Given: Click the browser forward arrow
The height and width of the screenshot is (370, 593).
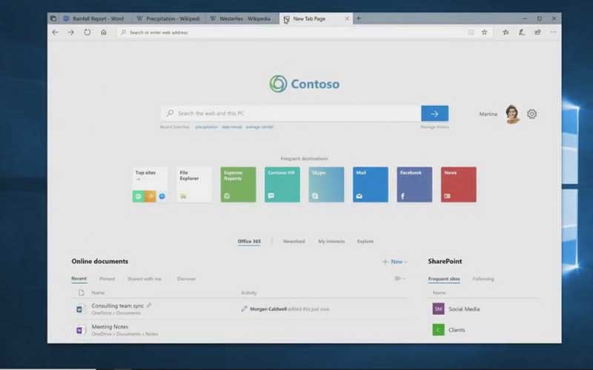Looking at the screenshot, I should coord(71,32).
